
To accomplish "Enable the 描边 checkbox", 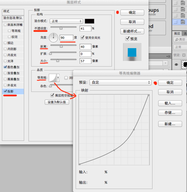I will pyautogui.click(x=5, y=43).
